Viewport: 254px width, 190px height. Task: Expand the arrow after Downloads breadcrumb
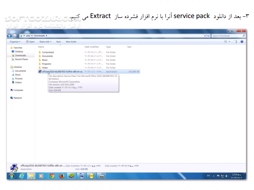point(47,36)
